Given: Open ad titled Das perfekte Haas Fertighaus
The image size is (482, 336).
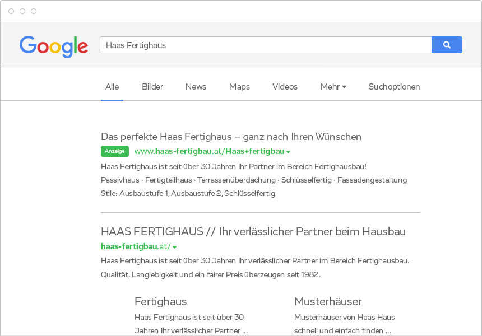Looking at the screenshot, I should pos(231,137).
